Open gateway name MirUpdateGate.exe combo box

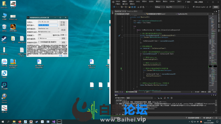click(49, 32)
